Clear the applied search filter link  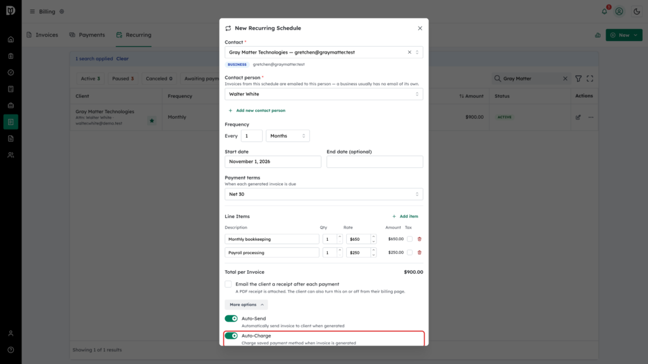tap(122, 59)
